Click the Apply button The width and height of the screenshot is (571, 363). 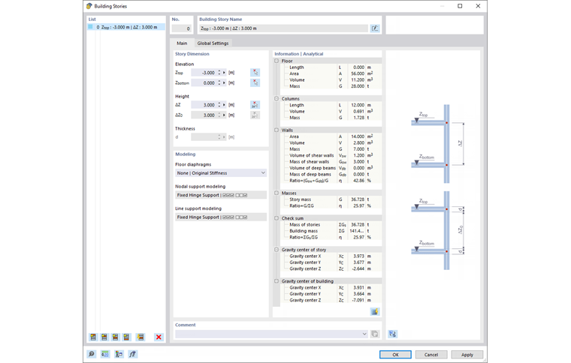467,355
